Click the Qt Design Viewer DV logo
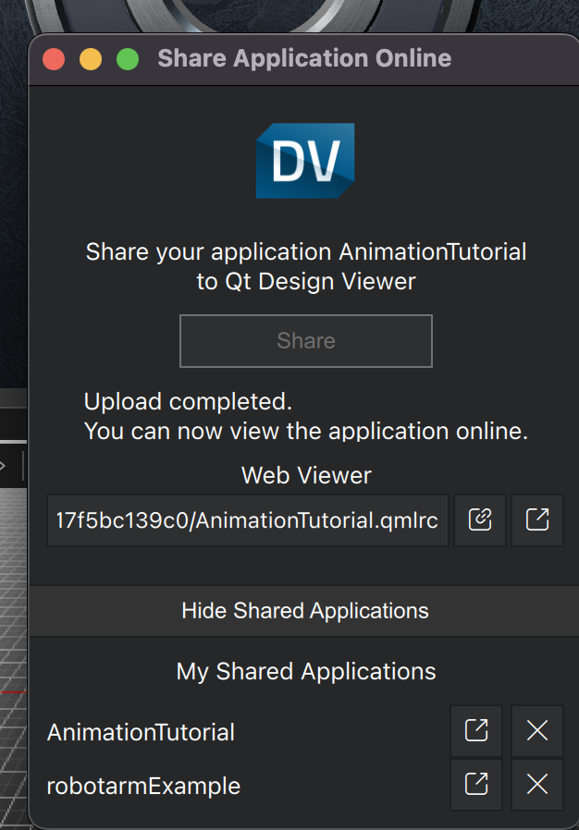 tap(305, 161)
